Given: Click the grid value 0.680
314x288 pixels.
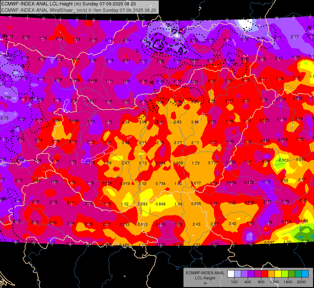Looking at the screenshot, I should pos(265,141).
